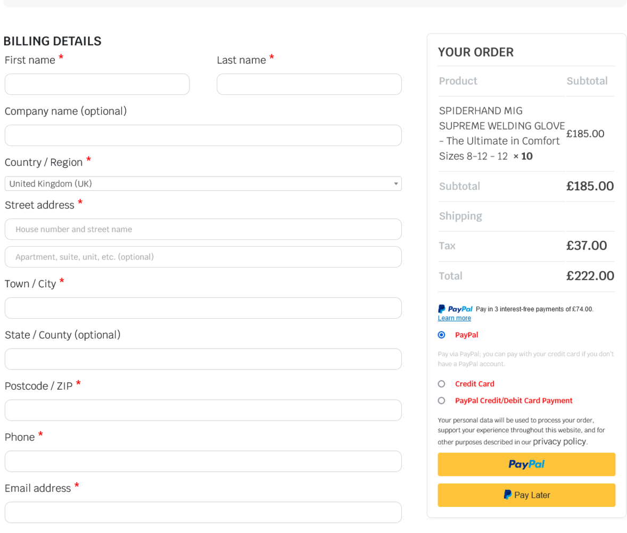Image resolution: width=627 pixels, height=533 pixels.
Task: Open the Learn more link
Action: click(x=454, y=318)
